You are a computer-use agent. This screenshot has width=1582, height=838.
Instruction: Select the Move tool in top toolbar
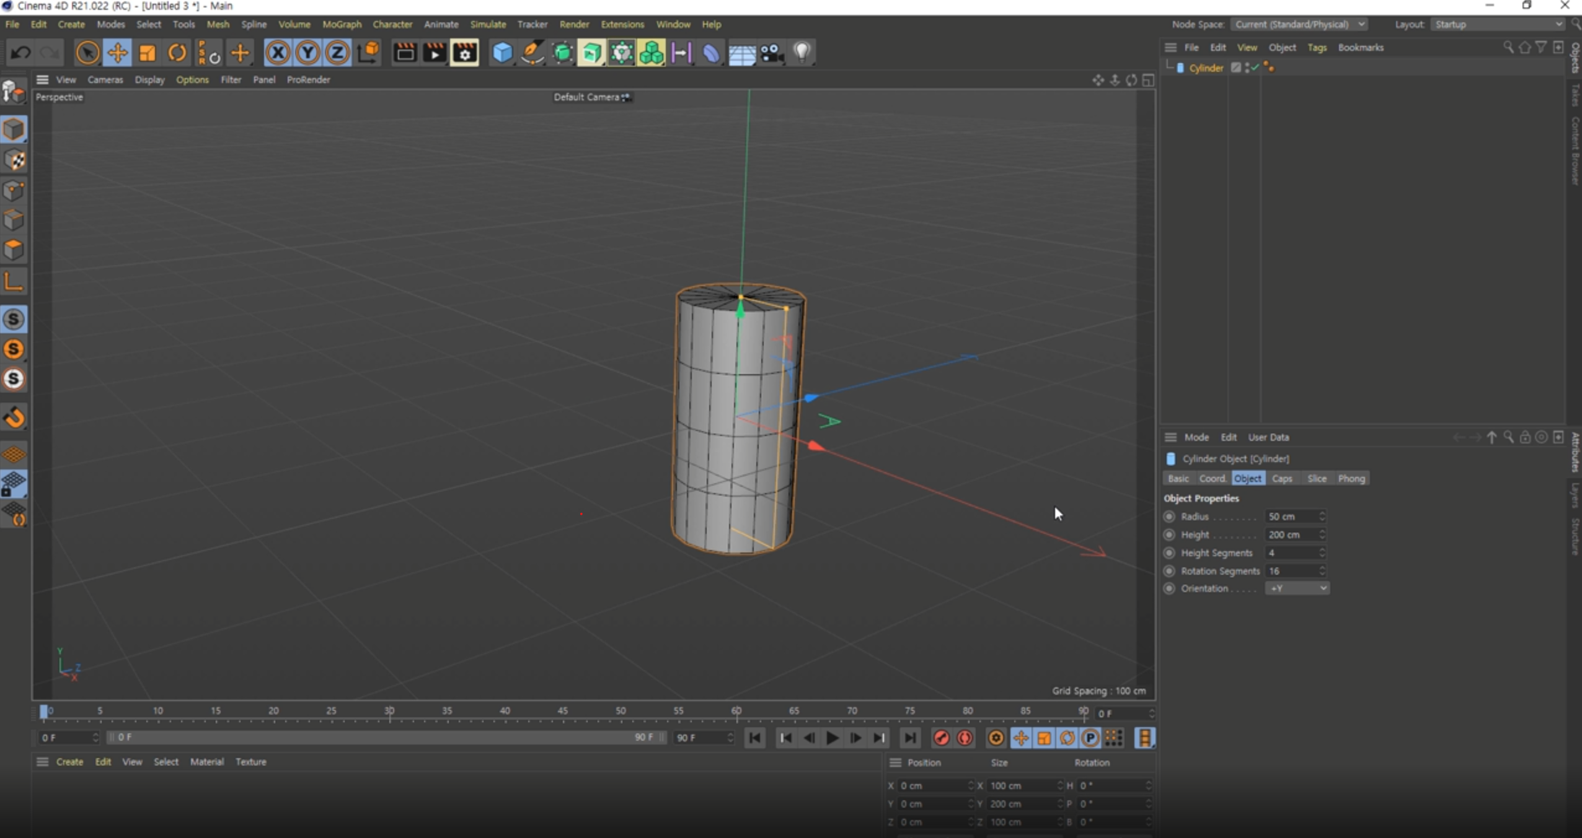117,53
